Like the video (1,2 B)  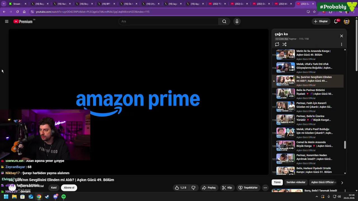pyautogui.click(x=180, y=188)
